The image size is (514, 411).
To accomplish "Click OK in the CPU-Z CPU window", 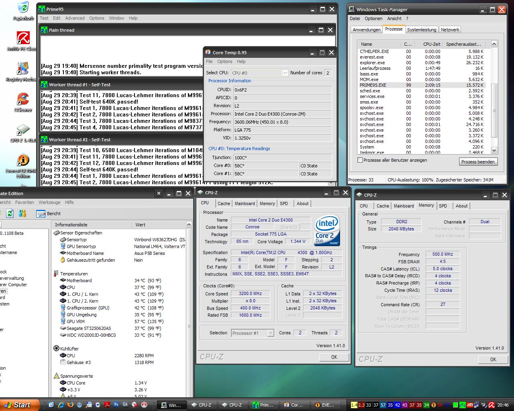I will tap(334, 357).
